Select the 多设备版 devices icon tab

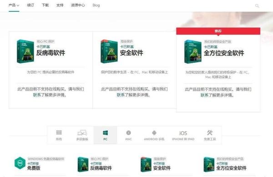coord(82,135)
